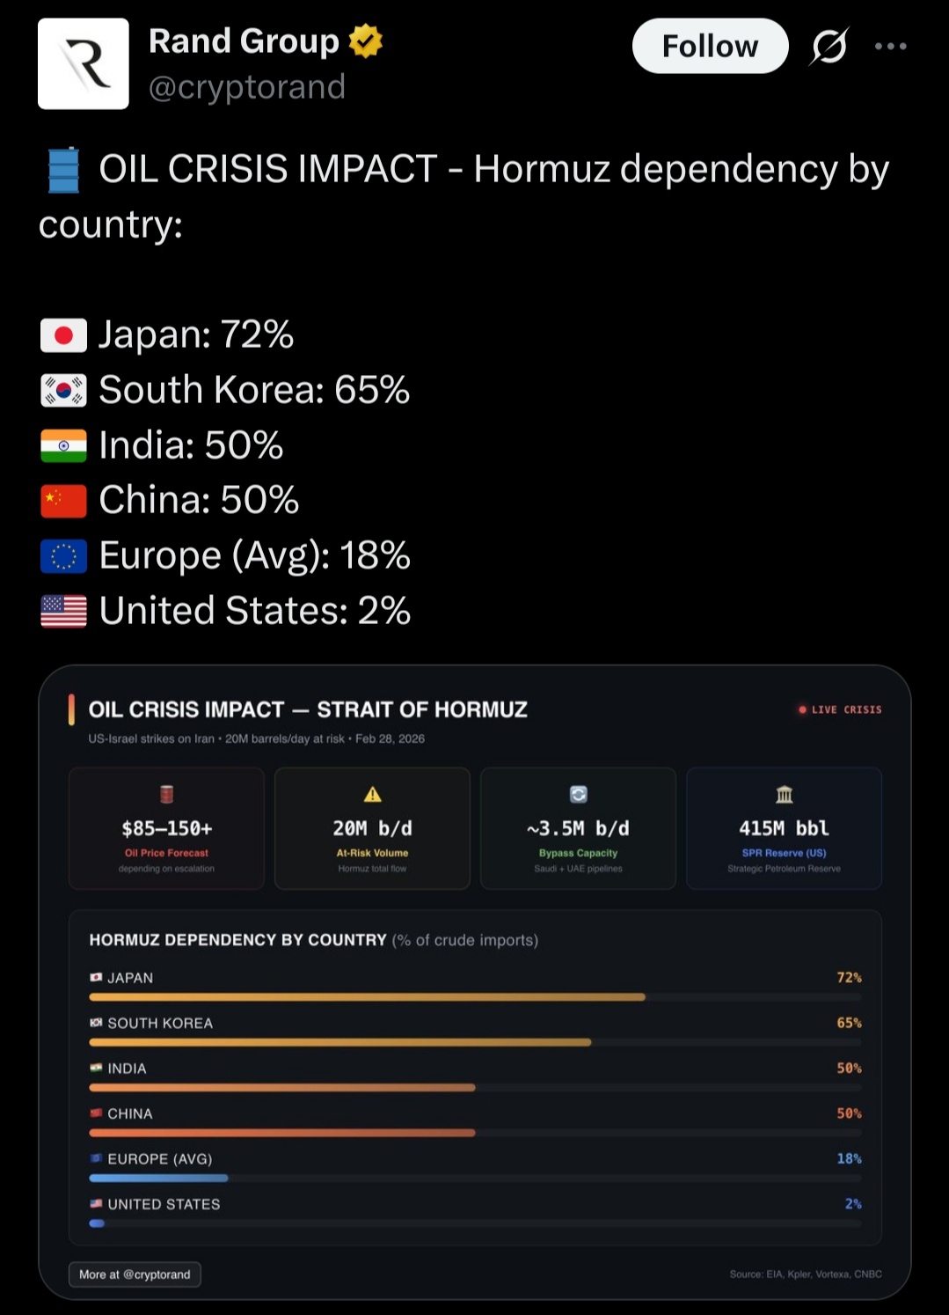Image resolution: width=949 pixels, height=1315 pixels.
Task: Tap the SPR Reserve bank icon
Action: [785, 795]
